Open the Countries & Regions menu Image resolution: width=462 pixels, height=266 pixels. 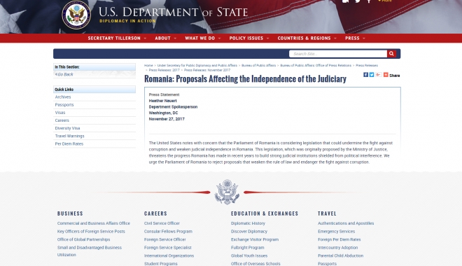[x=304, y=38]
